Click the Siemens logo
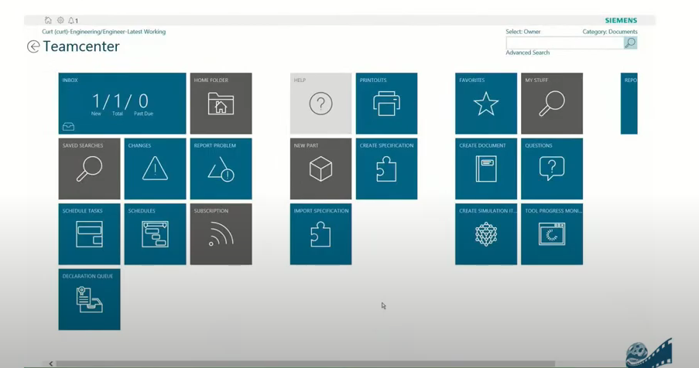Screen dimensions: 699x368 click(x=621, y=20)
